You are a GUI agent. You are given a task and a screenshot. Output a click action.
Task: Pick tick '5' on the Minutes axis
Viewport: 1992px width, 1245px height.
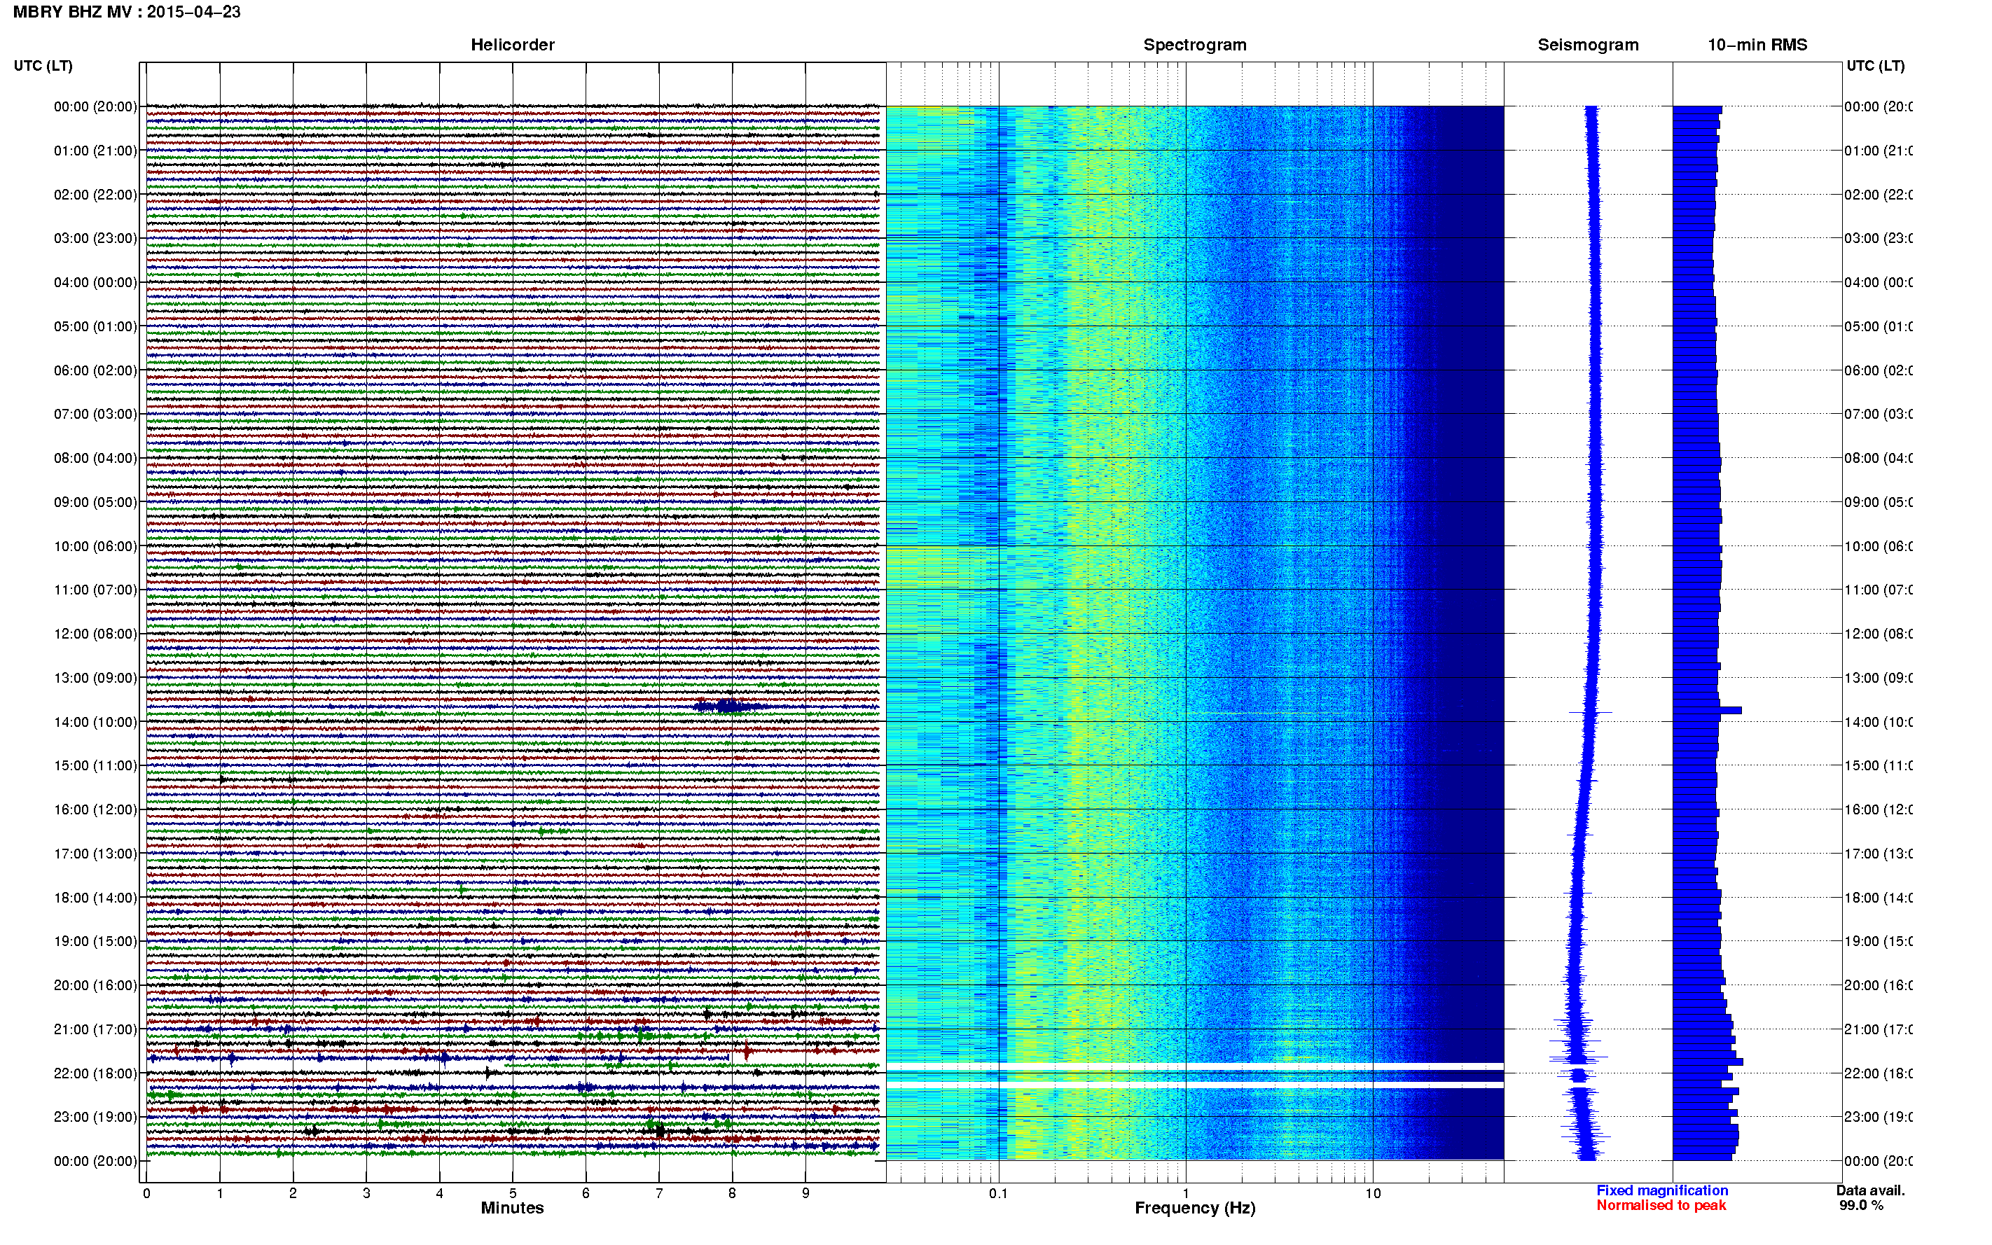(513, 1193)
